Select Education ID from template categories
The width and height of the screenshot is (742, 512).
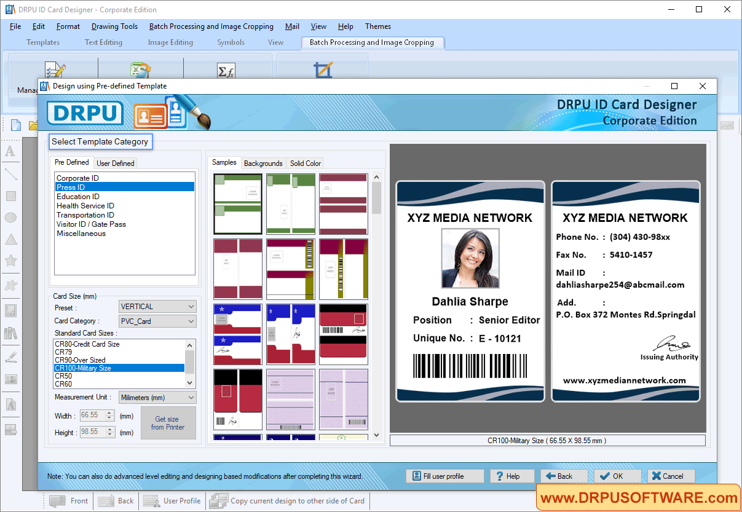click(x=78, y=196)
